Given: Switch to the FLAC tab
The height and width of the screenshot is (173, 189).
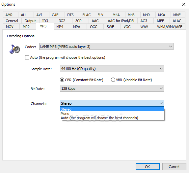Looking at the screenshot, I should pyautogui.click(x=87, y=15).
